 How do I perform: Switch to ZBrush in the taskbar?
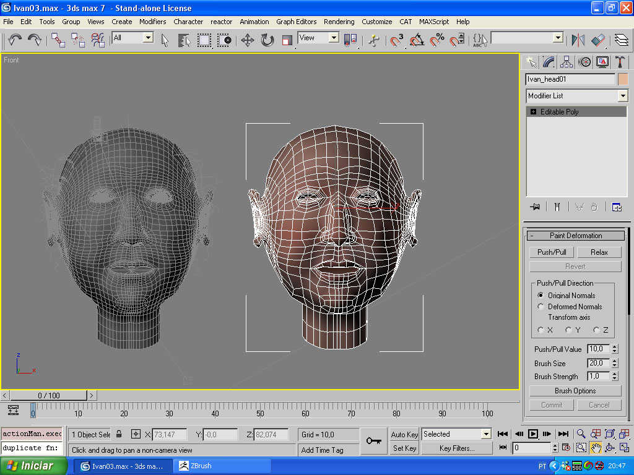tap(222, 466)
